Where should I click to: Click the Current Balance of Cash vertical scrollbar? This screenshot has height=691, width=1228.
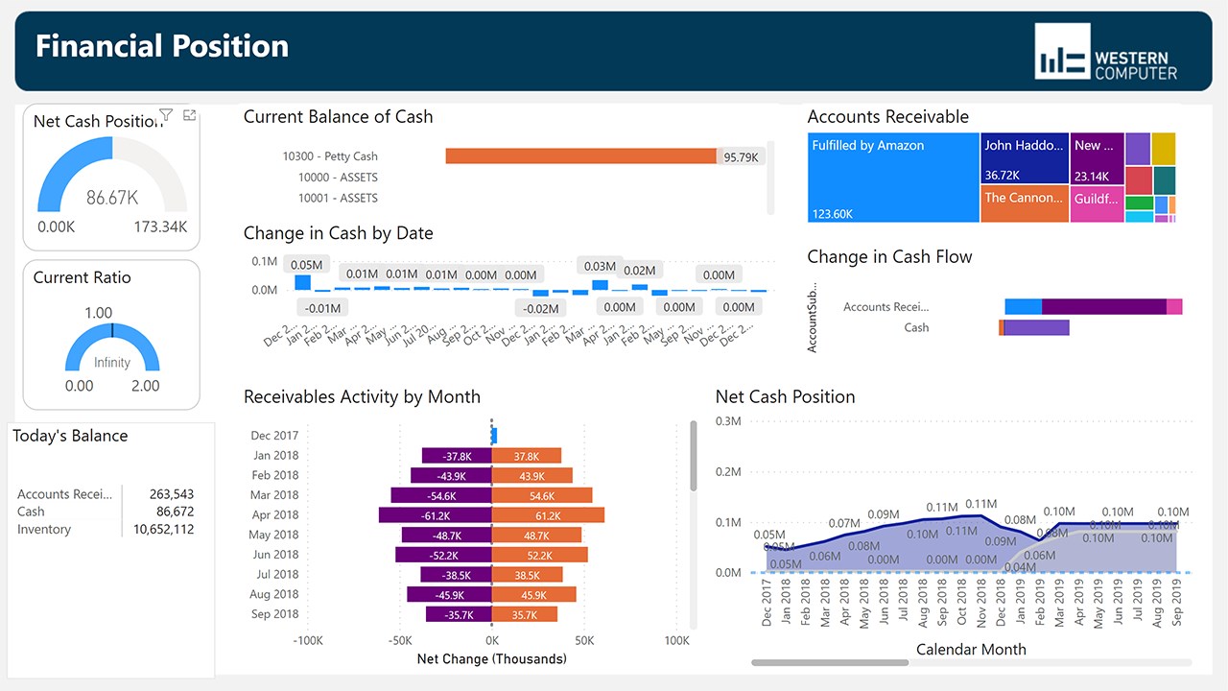(x=770, y=176)
